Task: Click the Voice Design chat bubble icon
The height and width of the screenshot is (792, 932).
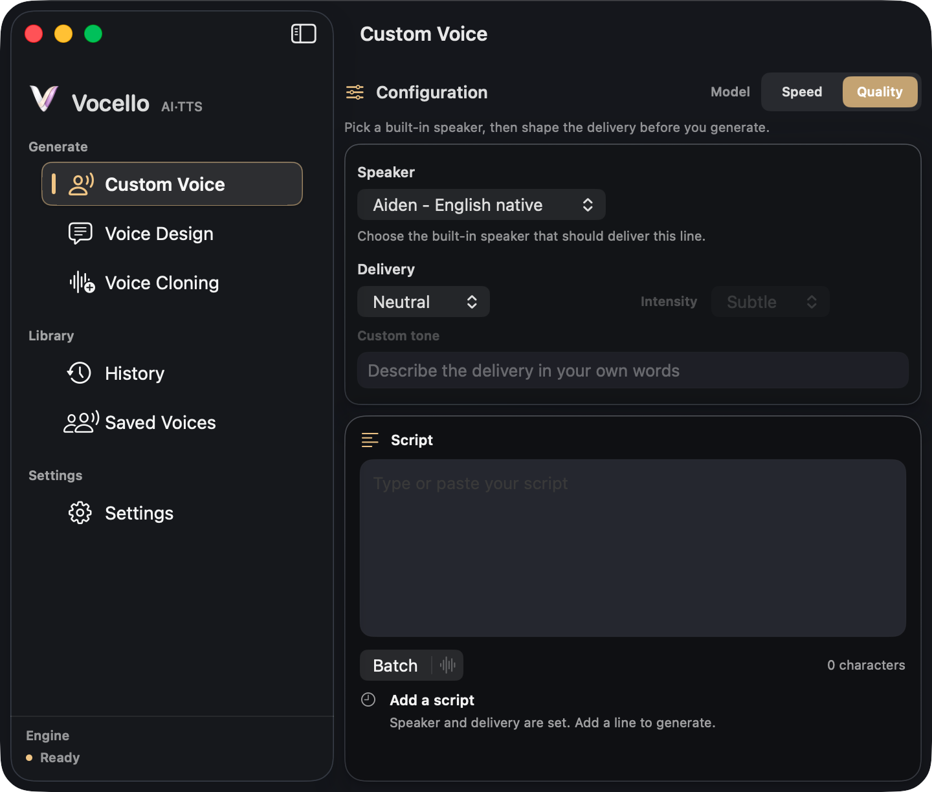Action: pyautogui.click(x=81, y=234)
